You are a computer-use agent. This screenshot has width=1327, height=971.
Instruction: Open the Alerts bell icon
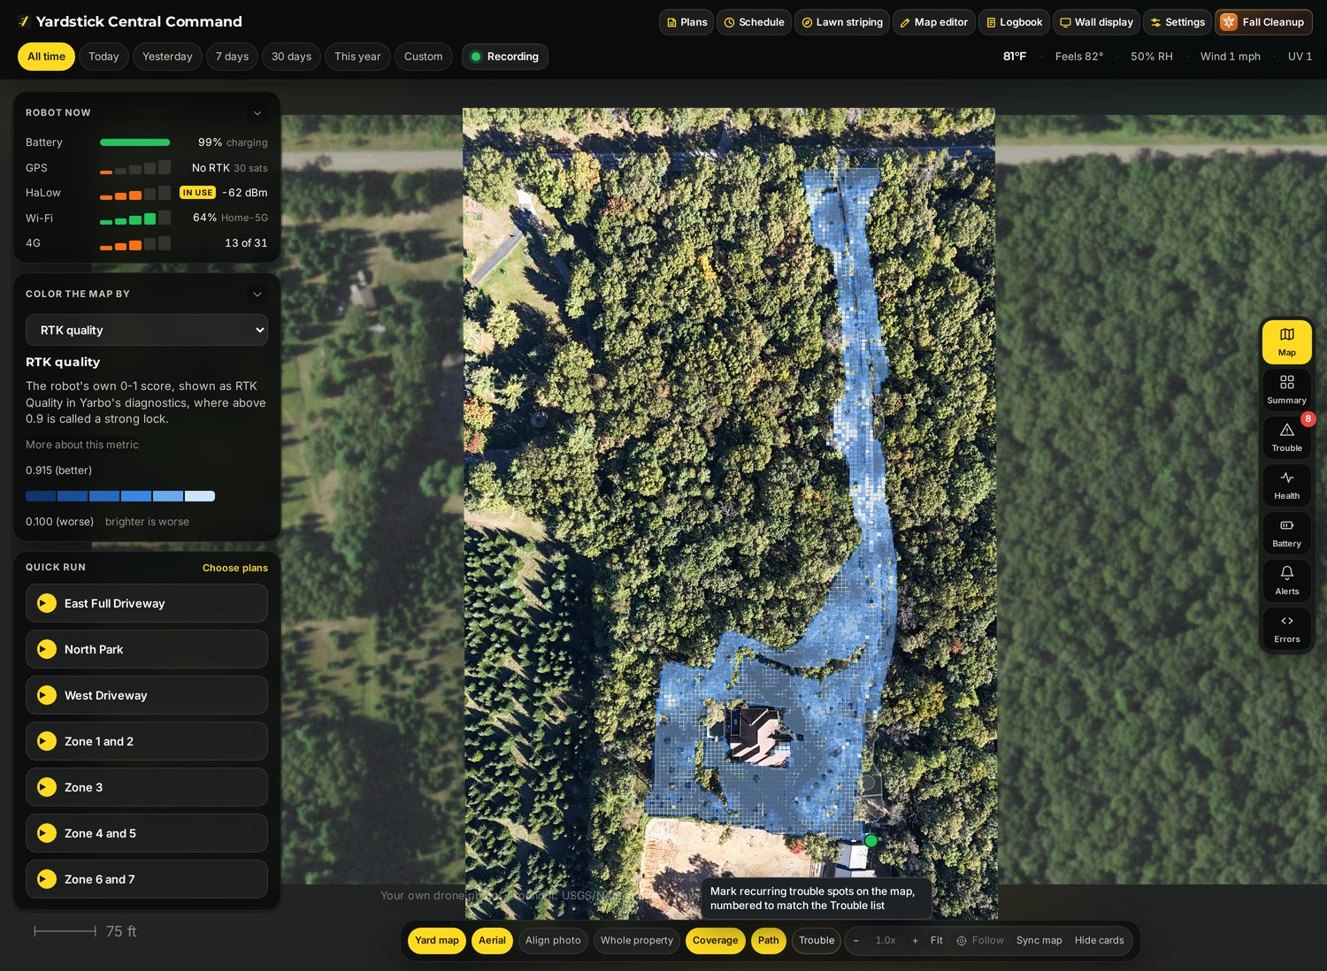coord(1286,580)
